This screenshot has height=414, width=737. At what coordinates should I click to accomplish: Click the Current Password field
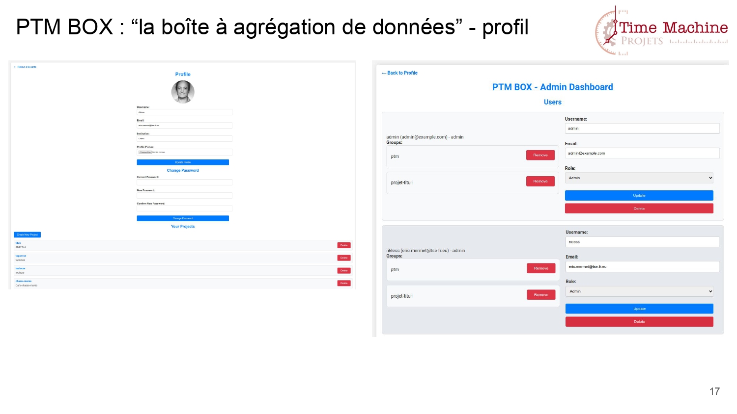point(184,182)
